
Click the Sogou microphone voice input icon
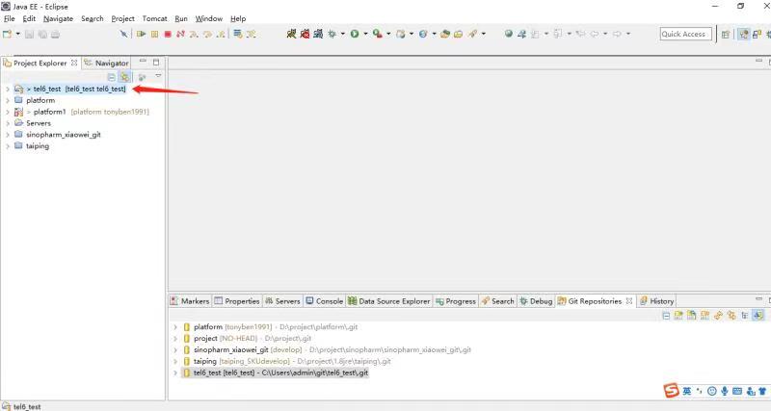point(725,391)
